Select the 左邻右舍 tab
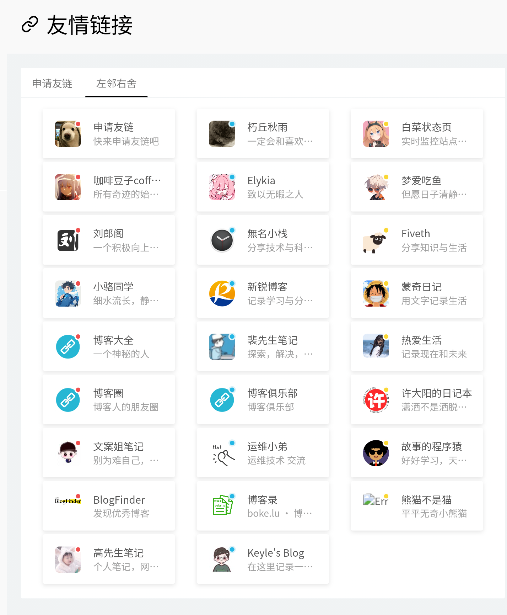The height and width of the screenshot is (615, 507). pyautogui.click(x=116, y=84)
